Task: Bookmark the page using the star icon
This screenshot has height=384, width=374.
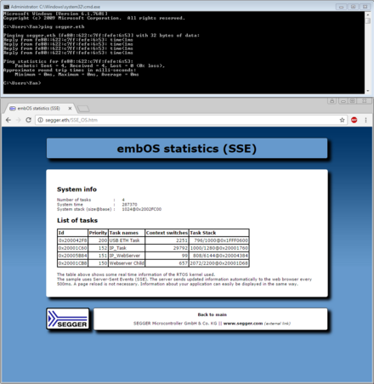Action: pos(343,120)
